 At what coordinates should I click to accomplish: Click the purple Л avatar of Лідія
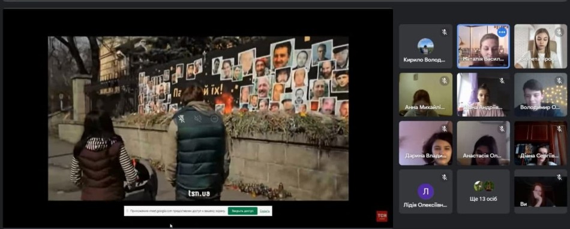[425, 191]
